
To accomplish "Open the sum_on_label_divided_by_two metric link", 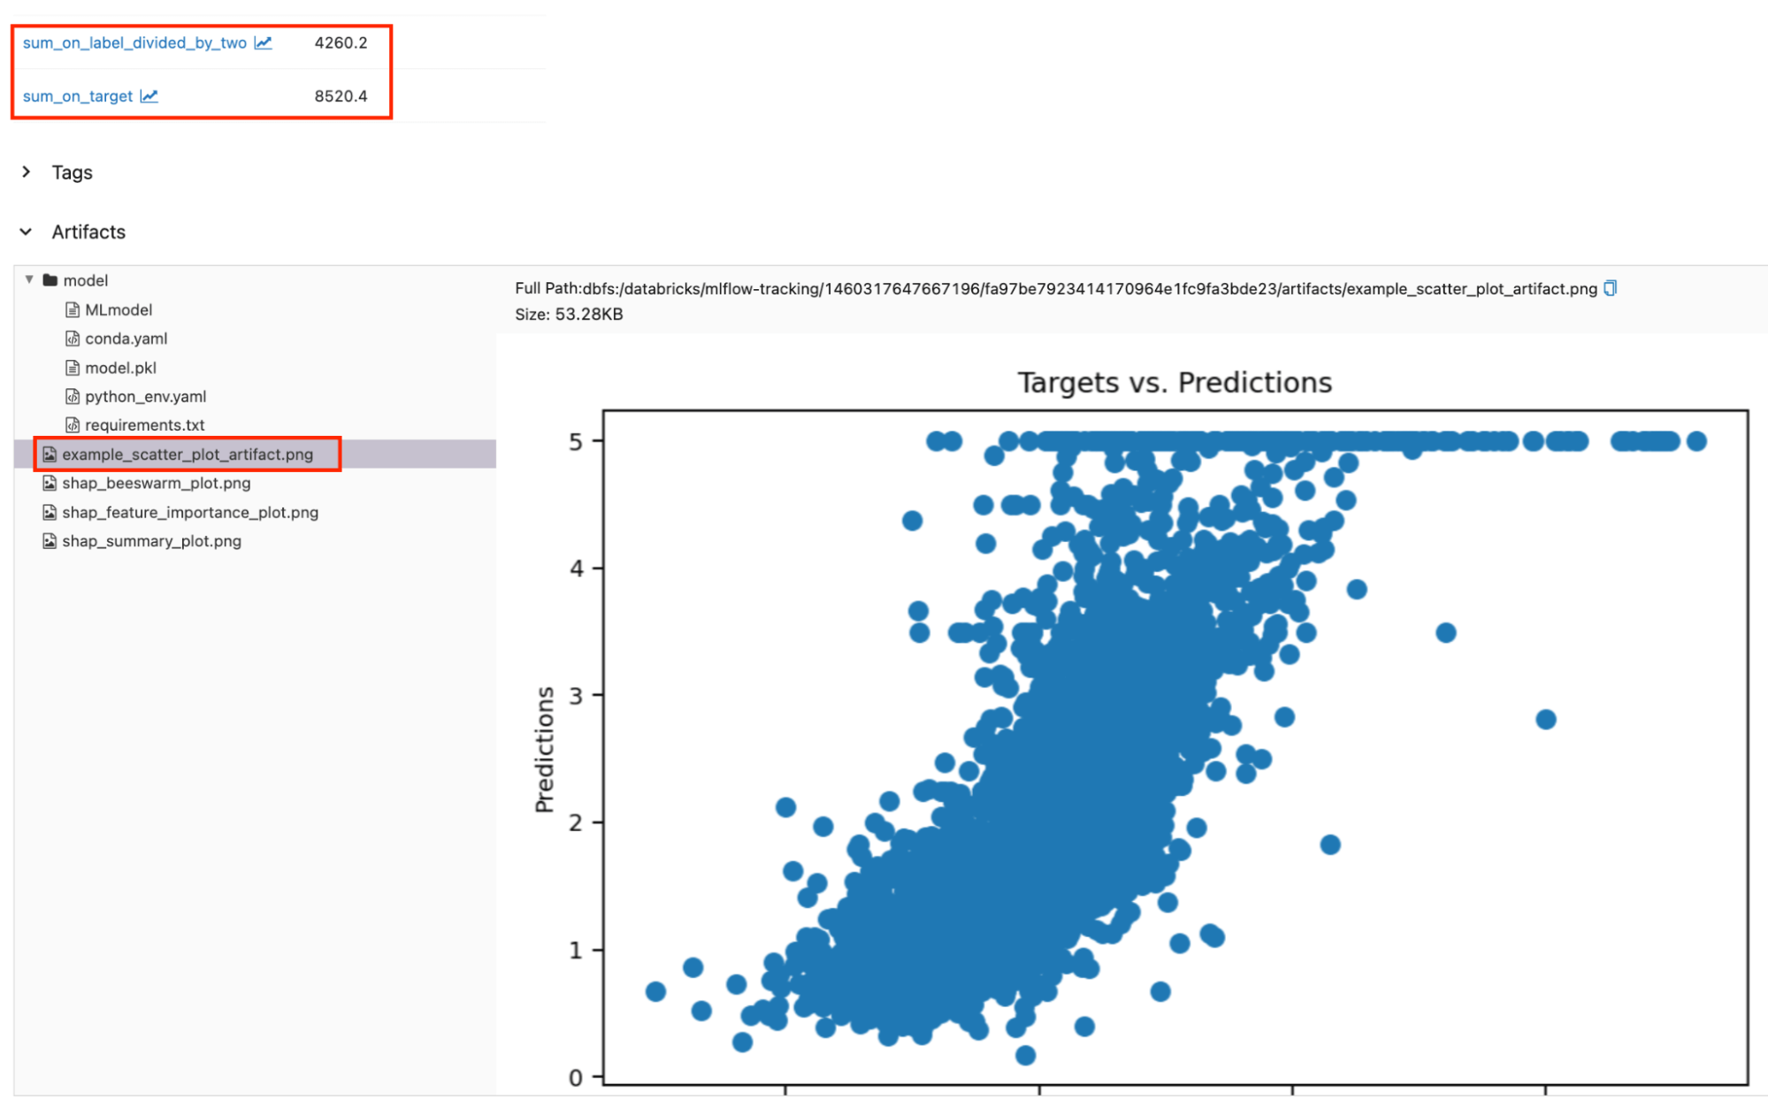I will click(x=134, y=42).
